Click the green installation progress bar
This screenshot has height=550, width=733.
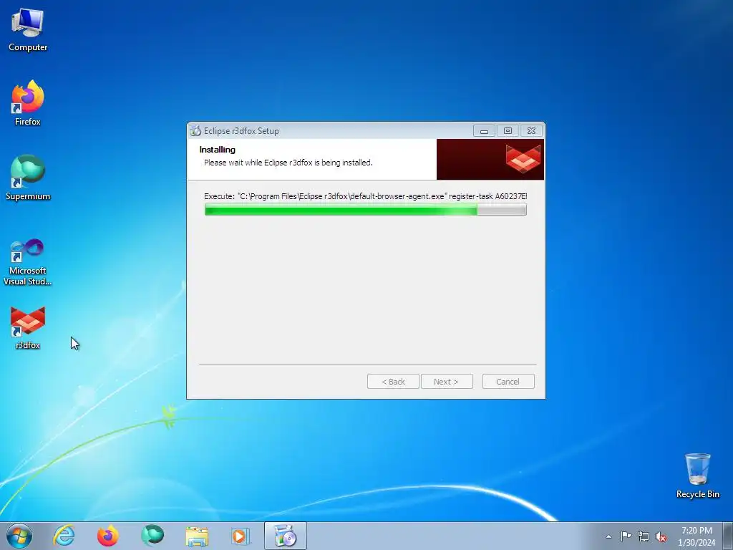(366, 210)
